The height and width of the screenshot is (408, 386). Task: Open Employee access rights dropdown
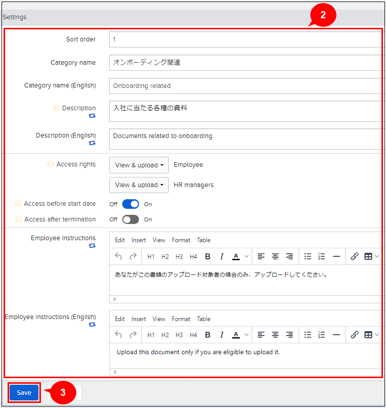[x=139, y=165]
